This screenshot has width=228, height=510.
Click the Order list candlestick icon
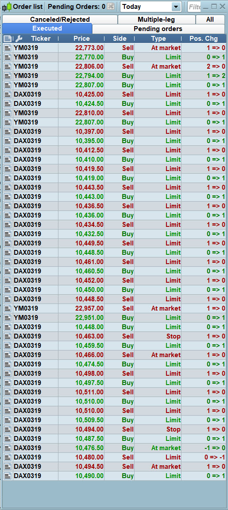(7, 7)
